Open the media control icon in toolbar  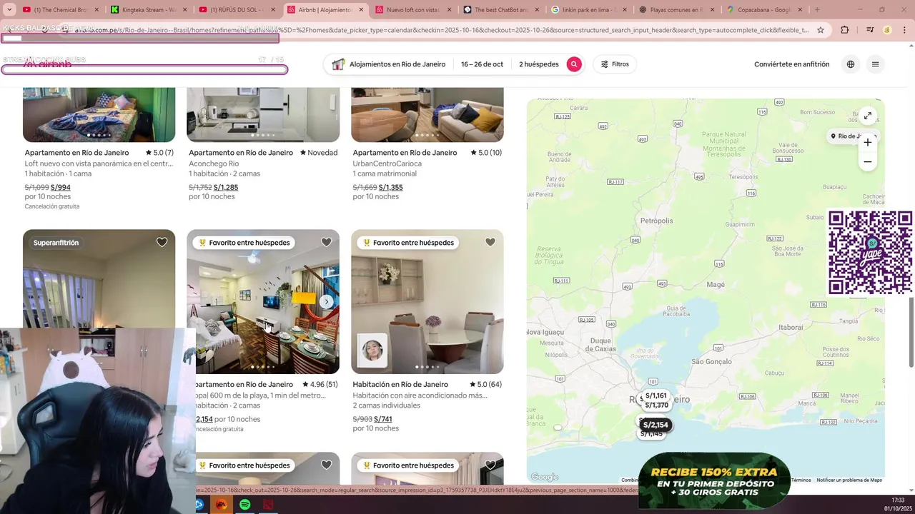click(870, 30)
